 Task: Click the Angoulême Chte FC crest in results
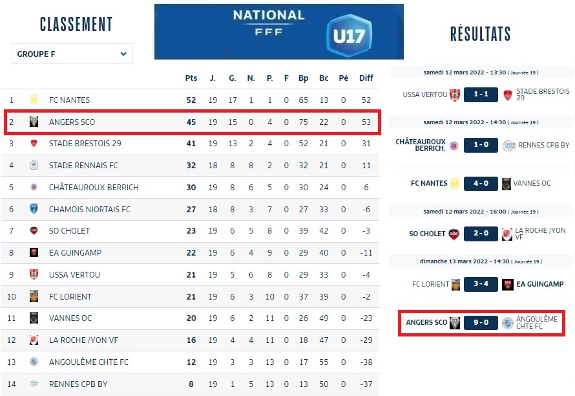tap(508, 322)
